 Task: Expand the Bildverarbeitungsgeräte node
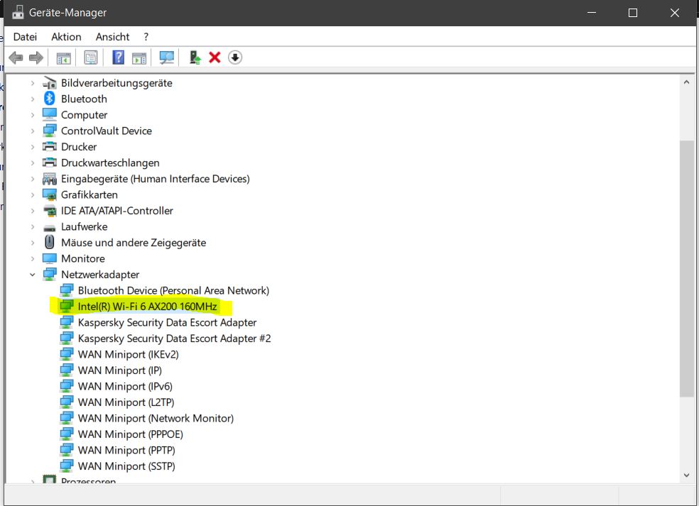33,83
